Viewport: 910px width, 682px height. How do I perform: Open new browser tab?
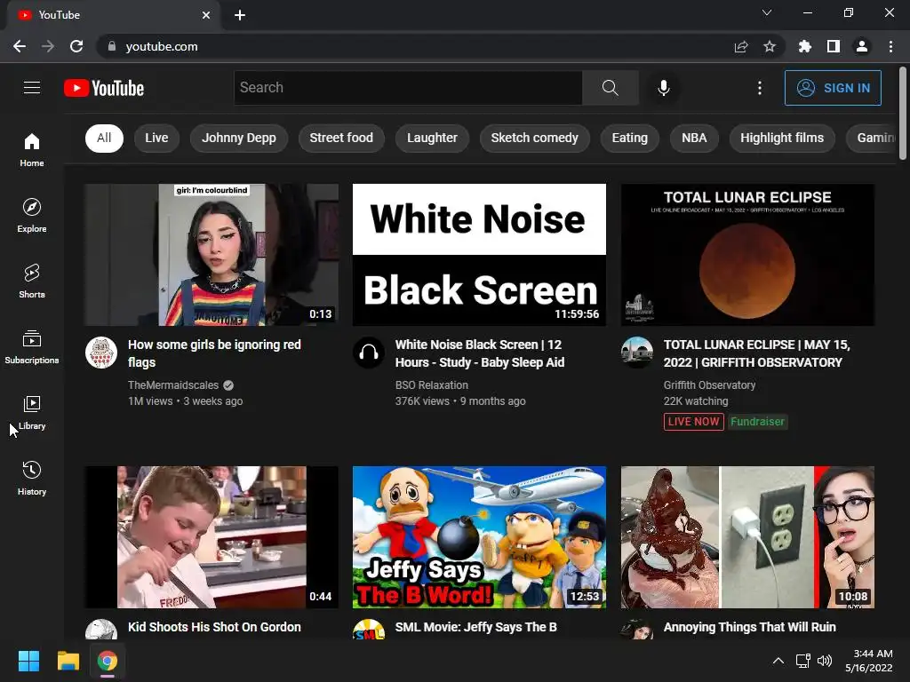(240, 15)
